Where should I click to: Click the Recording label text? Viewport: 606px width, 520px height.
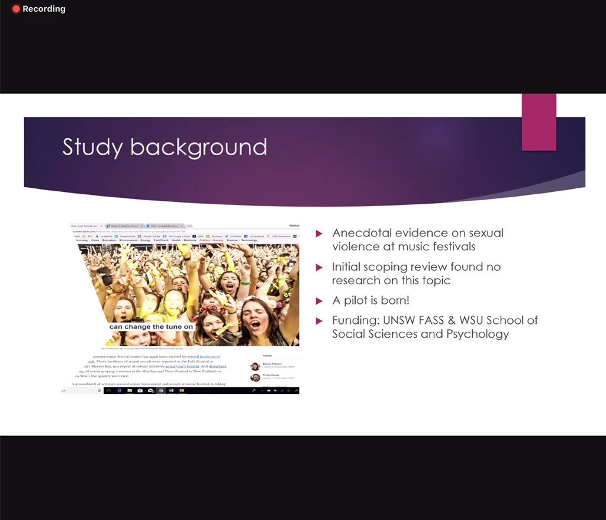click(x=44, y=9)
